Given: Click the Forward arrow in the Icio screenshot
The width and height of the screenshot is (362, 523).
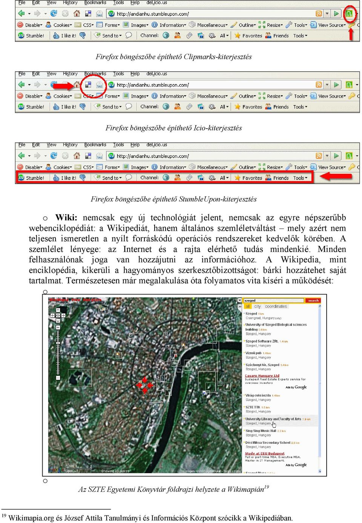Looking at the screenshot, I should point(37,84).
